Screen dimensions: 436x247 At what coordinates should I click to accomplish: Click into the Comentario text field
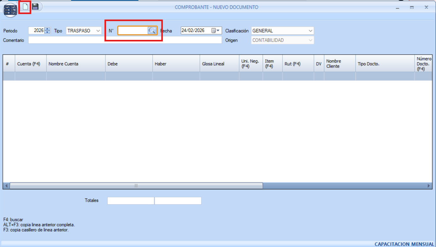(125, 40)
